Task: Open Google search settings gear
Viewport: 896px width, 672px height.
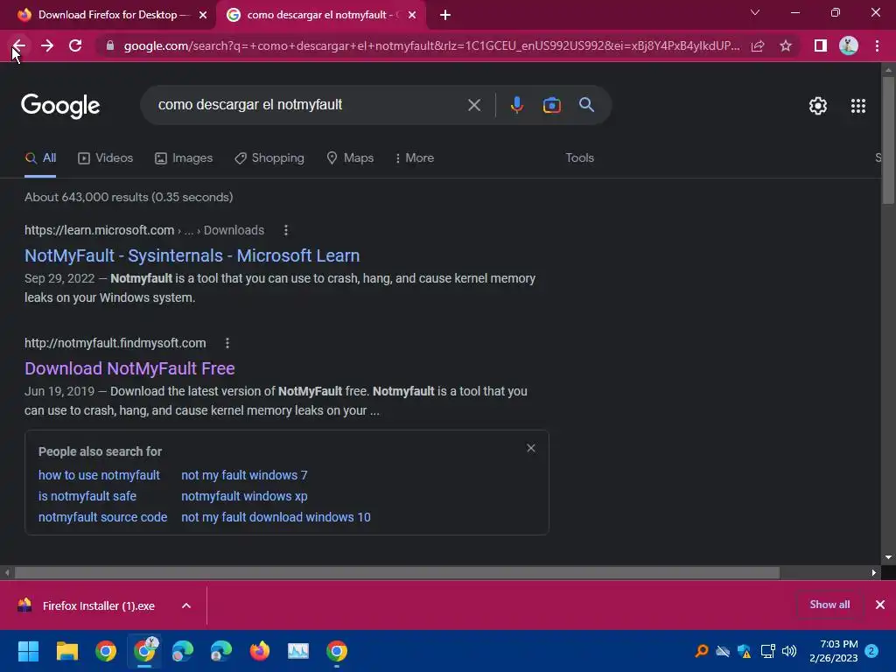Action: coord(818,106)
